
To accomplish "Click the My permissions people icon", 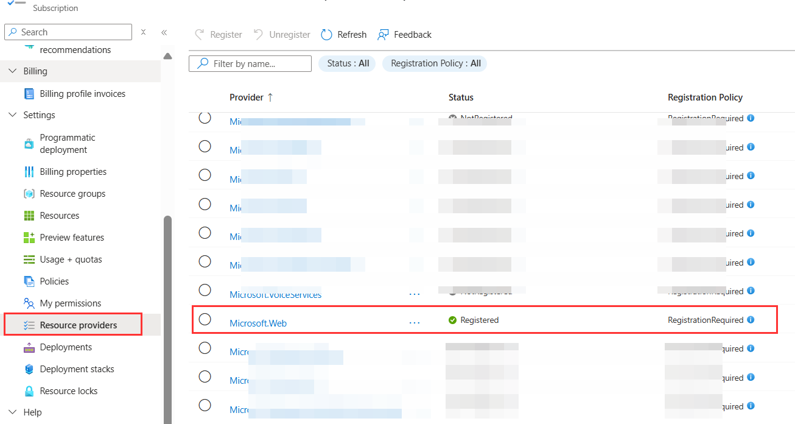I will [x=29, y=303].
